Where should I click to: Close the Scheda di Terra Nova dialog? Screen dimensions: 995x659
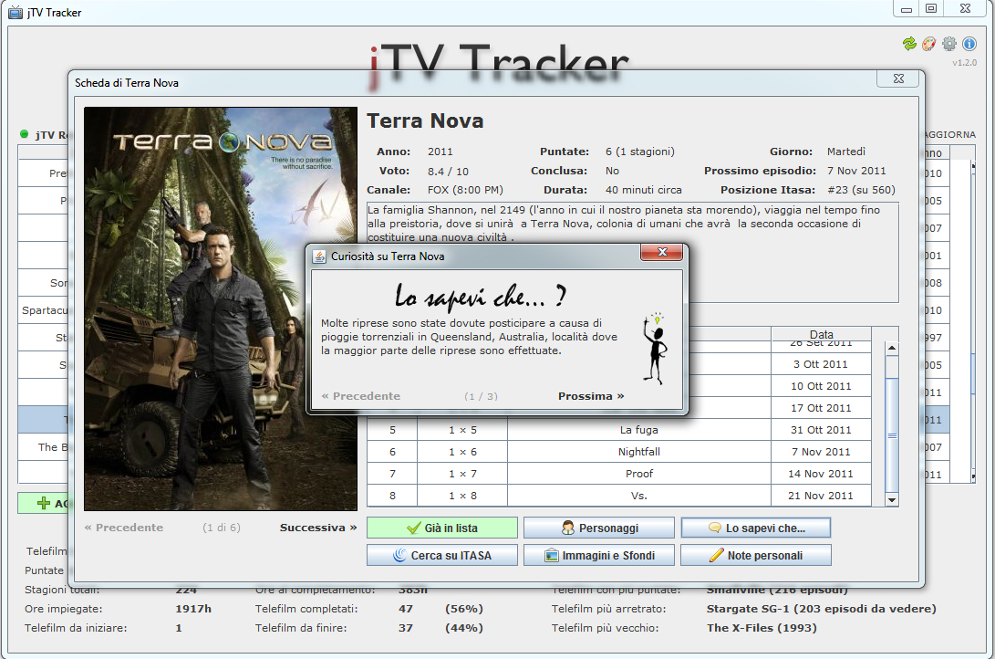click(898, 78)
